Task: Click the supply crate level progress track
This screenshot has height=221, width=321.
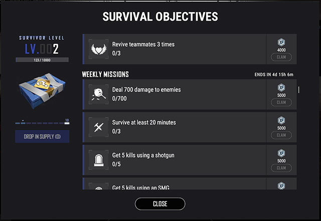Action: click(x=42, y=123)
